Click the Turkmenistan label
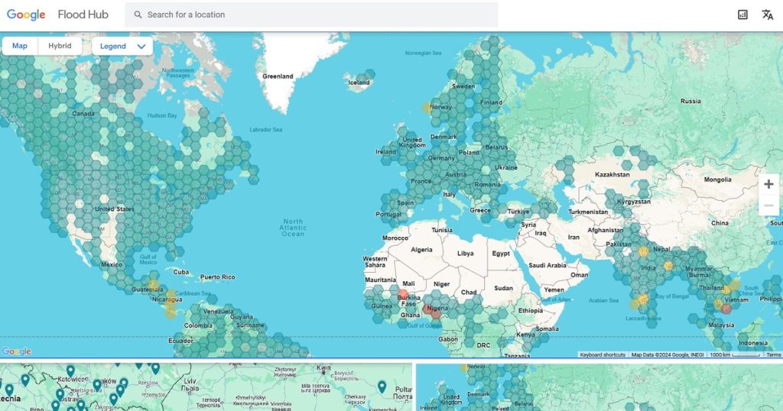This screenshot has width=783, height=411. pos(588,212)
